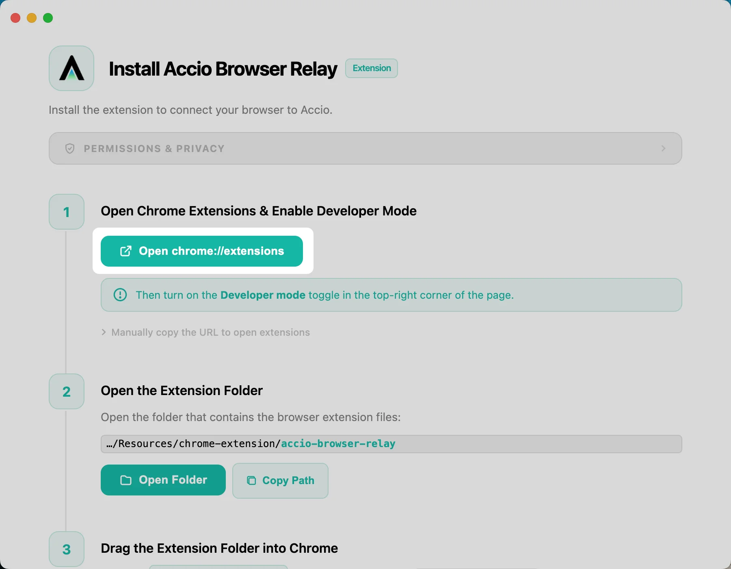Click the accio-browser-relay highlighted path text
This screenshot has width=731, height=569.
pos(338,444)
